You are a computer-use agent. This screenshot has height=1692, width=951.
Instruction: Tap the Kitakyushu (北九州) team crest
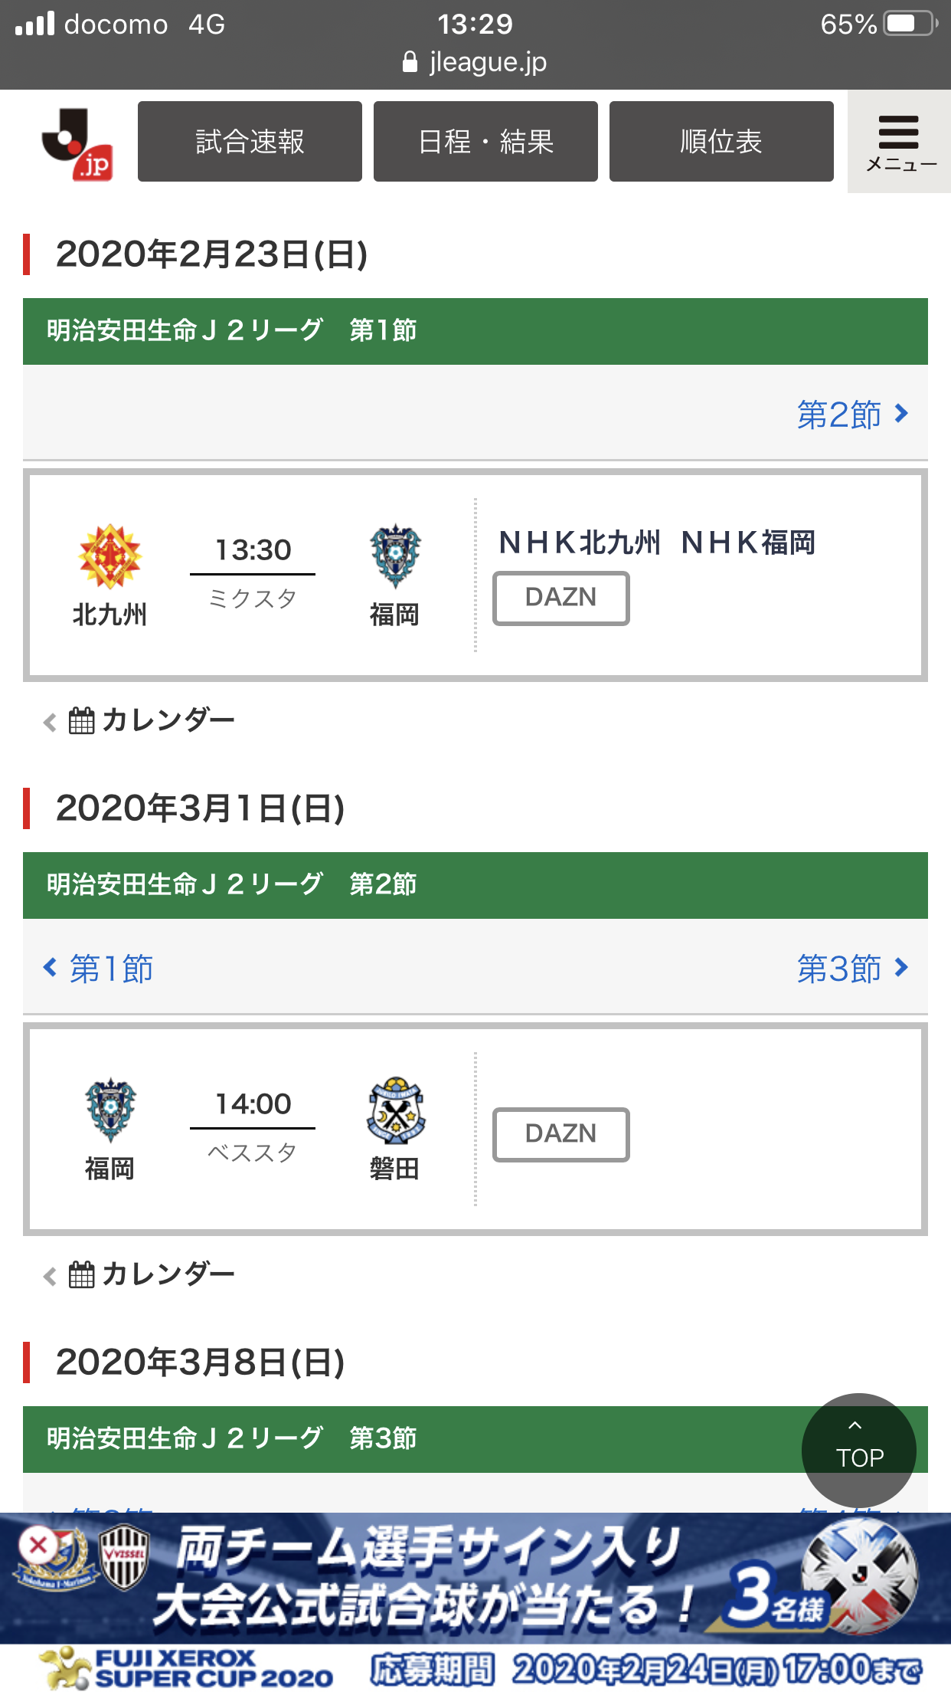pos(109,556)
